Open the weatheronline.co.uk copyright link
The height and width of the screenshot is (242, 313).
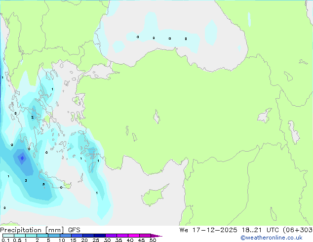(271, 238)
